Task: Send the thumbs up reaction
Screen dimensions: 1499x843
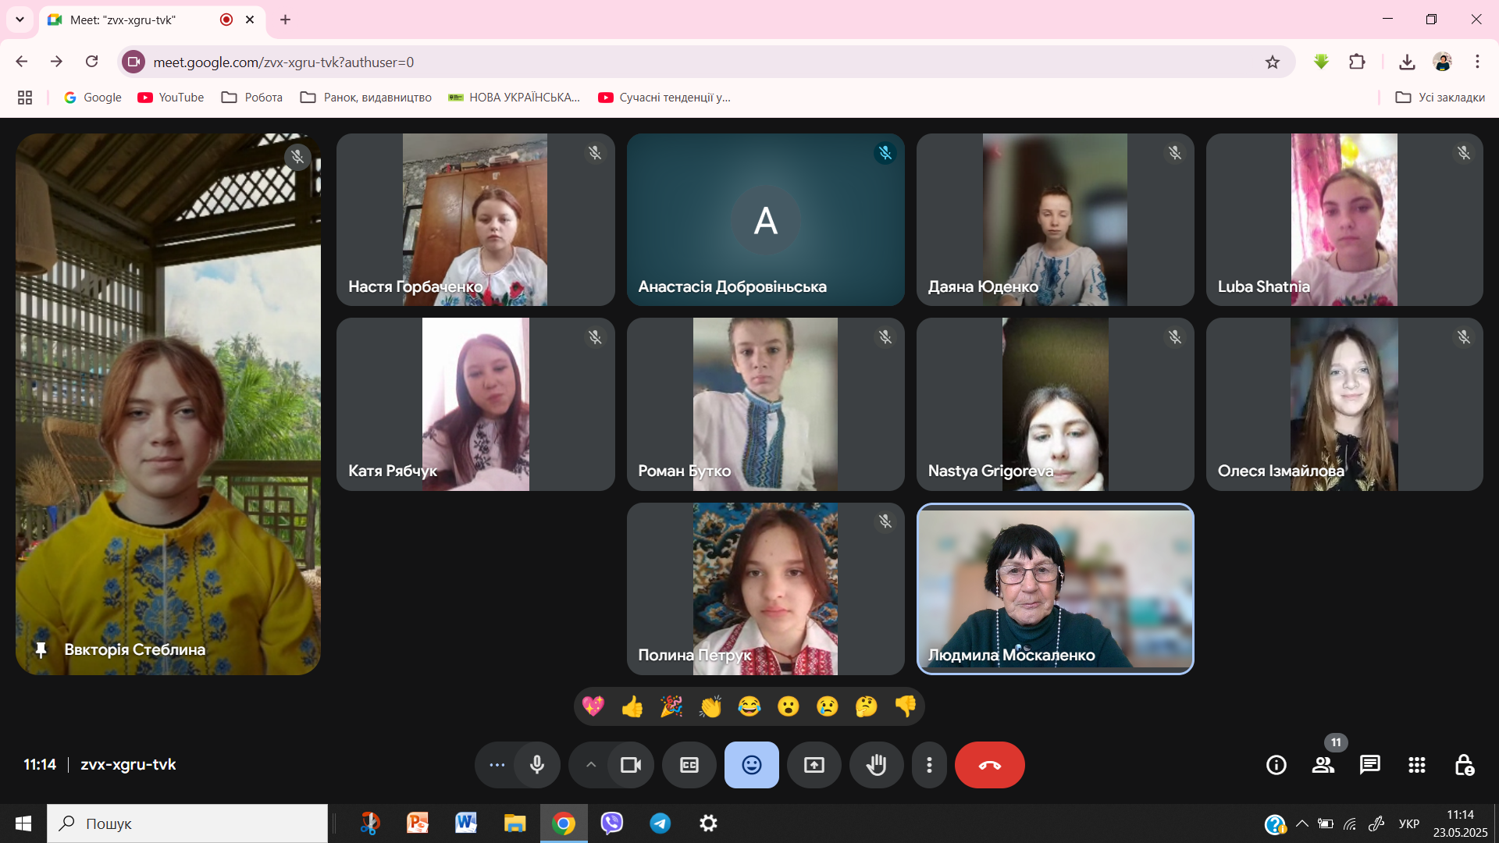Action: tap(632, 706)
